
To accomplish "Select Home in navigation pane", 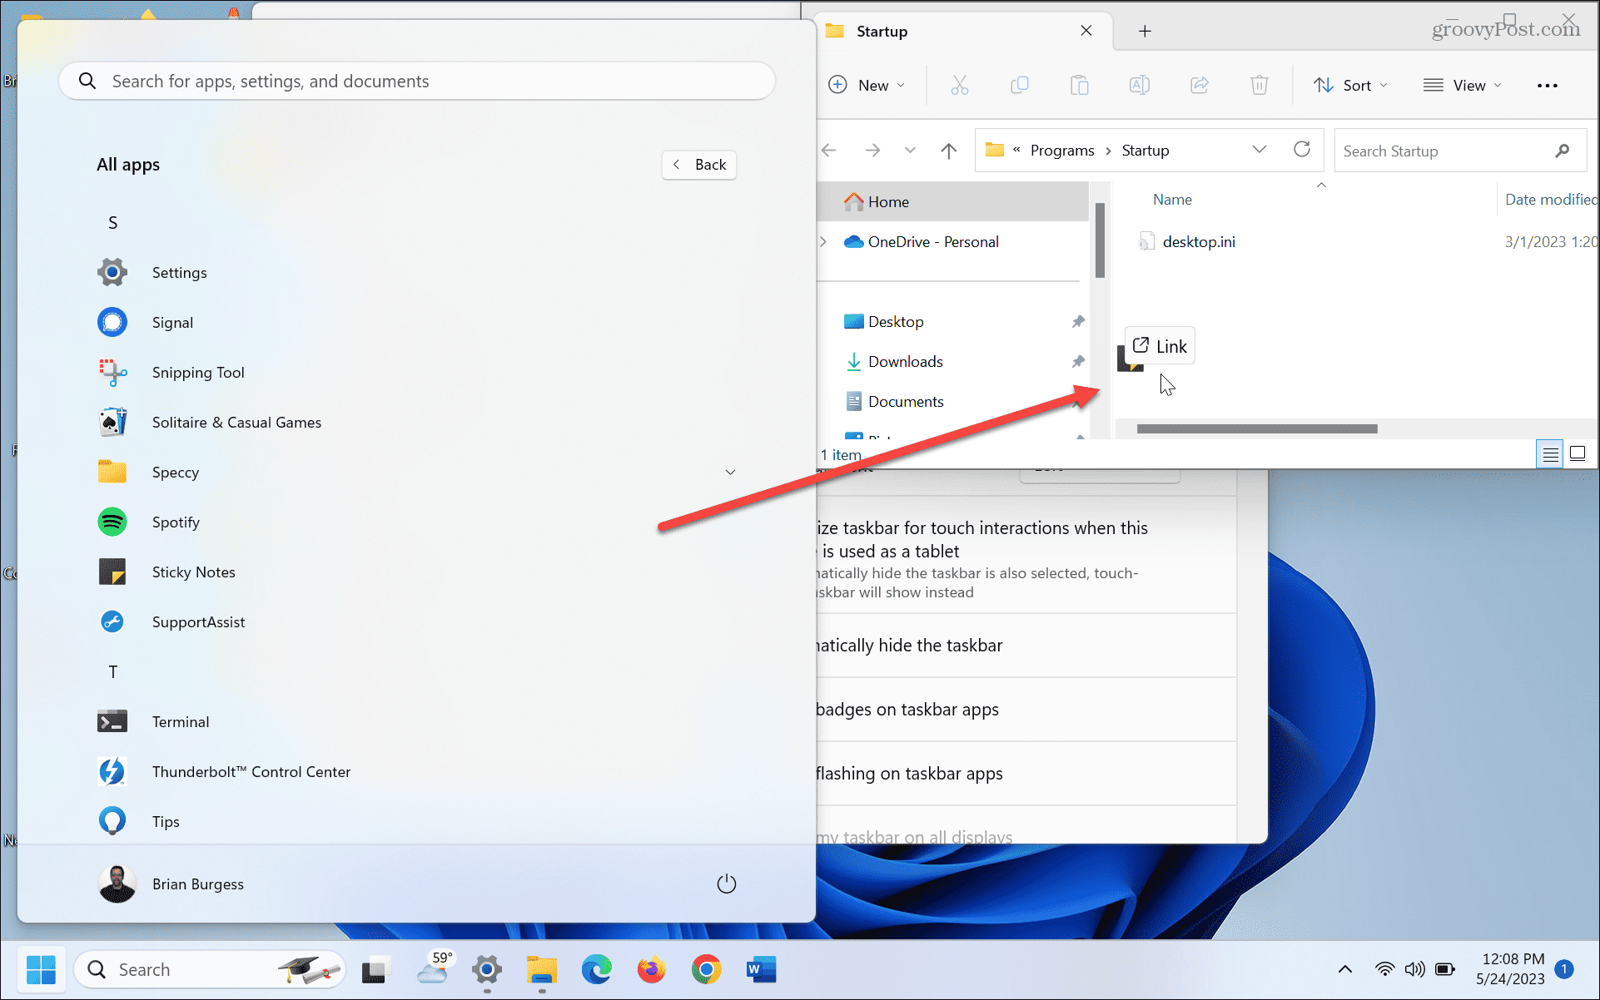I will click(954, 202).
